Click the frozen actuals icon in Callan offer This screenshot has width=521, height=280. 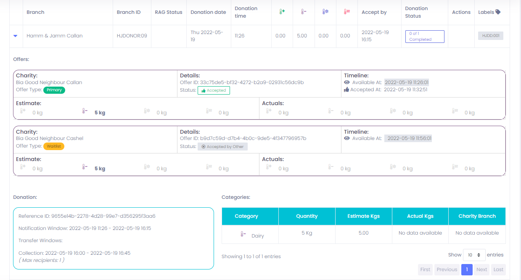pyautogui.click(x=393, y=111)
